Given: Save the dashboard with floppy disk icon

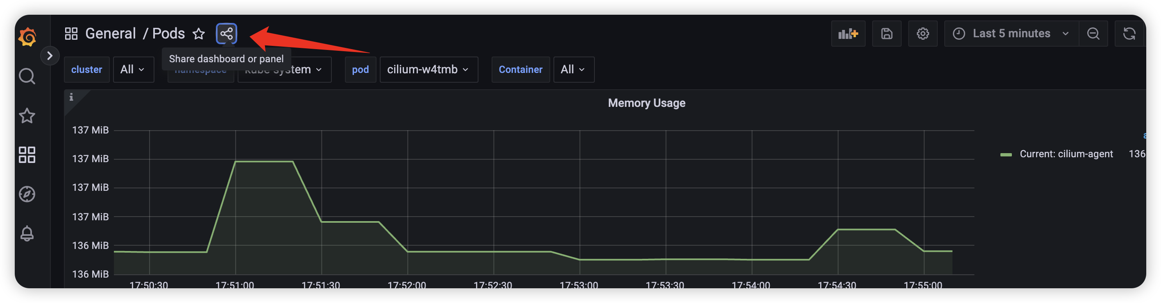Looking at the screenshot, I should click(x=887, y=34).
